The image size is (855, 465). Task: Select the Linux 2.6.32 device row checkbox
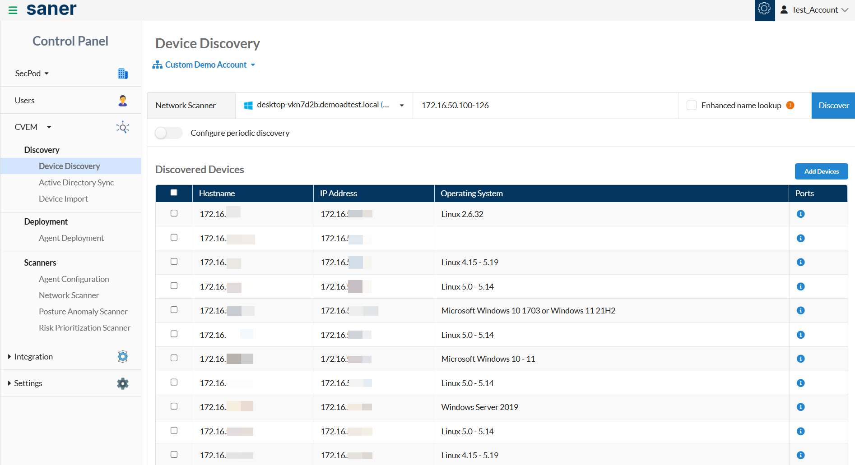174,213
